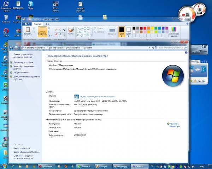Viewport: 212px width, 169px height.
Task: Click the Windows 7 Максимальная edition text
Action: (x=61, y=65)
